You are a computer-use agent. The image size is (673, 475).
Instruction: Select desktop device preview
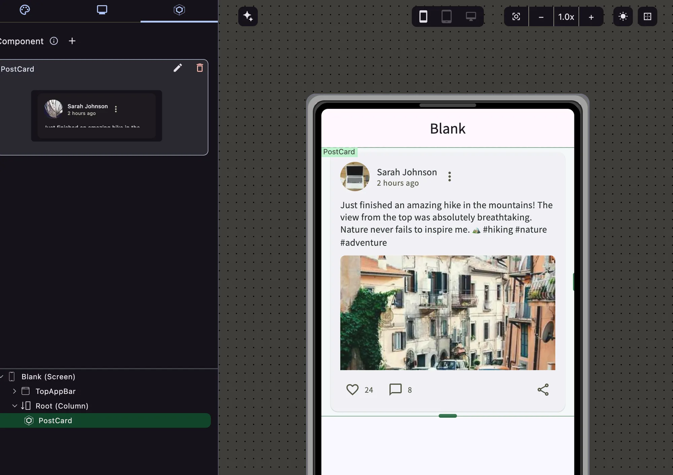pos(471,16)
